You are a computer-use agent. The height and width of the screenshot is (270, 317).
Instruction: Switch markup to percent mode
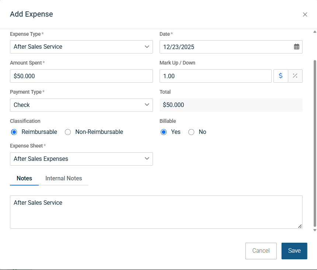[x=295, y=76]
